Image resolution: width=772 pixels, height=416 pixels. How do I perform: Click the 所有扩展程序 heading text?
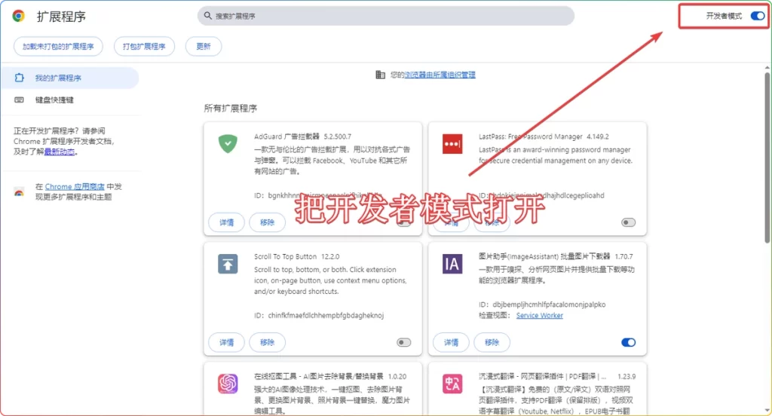point(231,109)
